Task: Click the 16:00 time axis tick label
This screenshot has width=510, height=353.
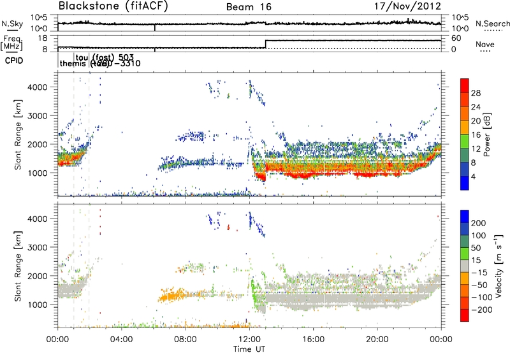Action: coord(313,340)
